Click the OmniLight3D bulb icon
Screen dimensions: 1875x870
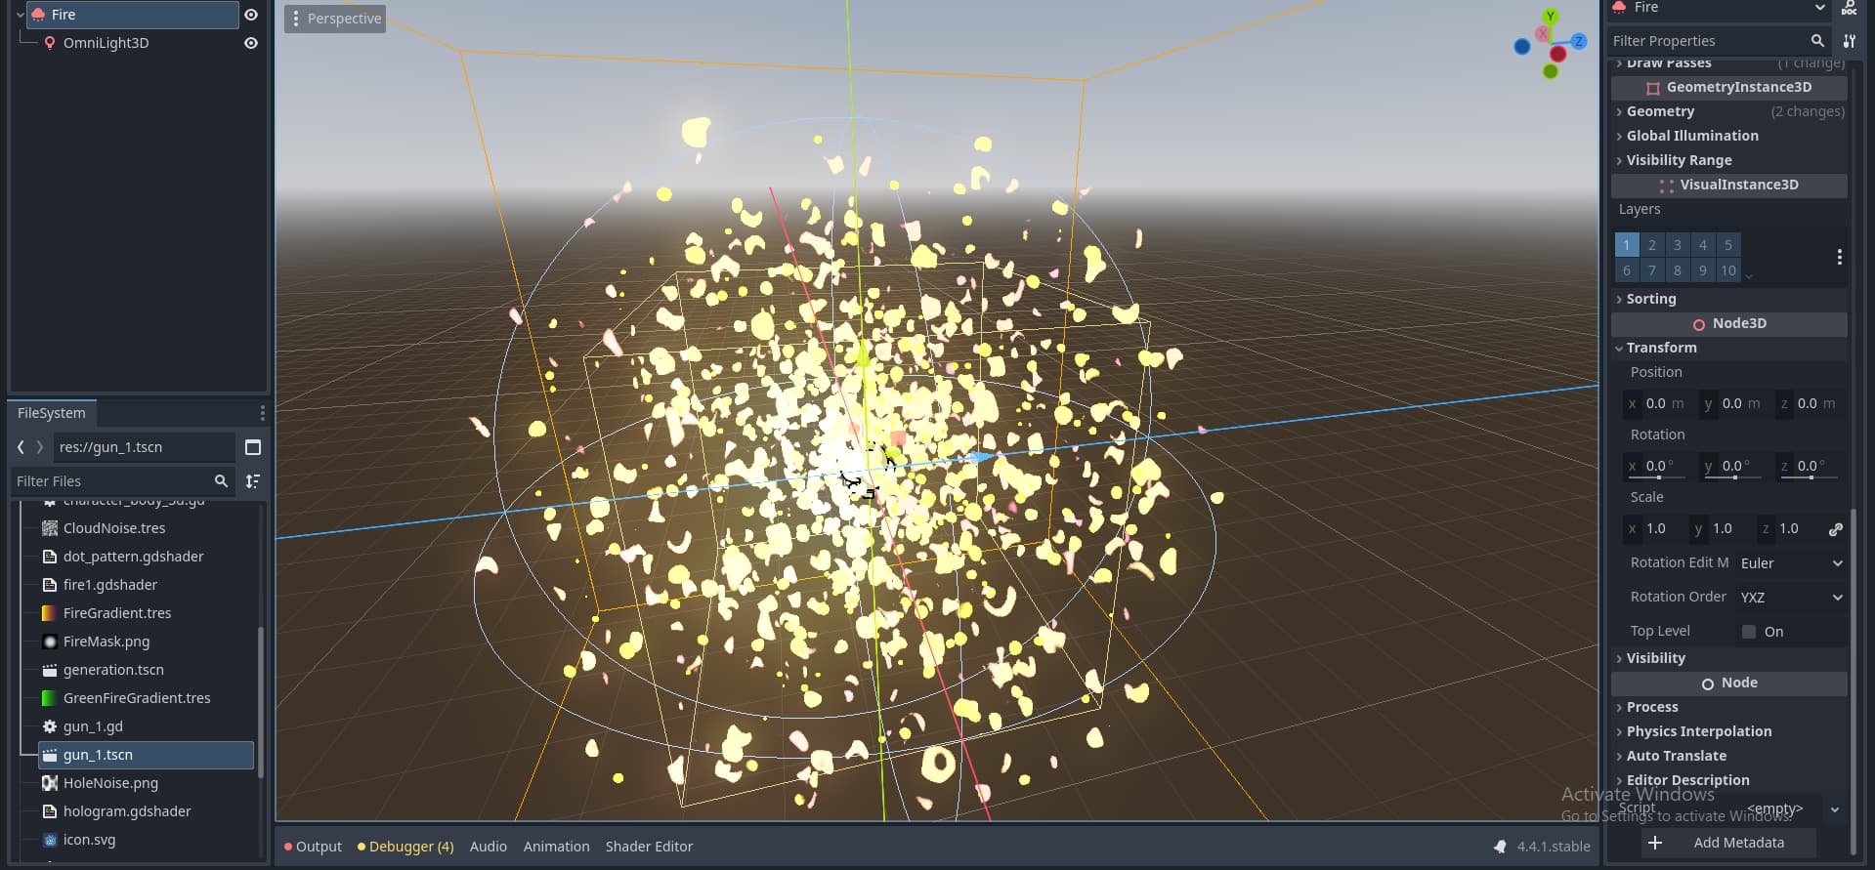pyautogui.click(x=50, y=43)
